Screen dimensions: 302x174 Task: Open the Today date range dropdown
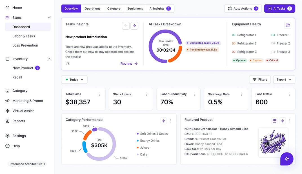click(74, 80)
